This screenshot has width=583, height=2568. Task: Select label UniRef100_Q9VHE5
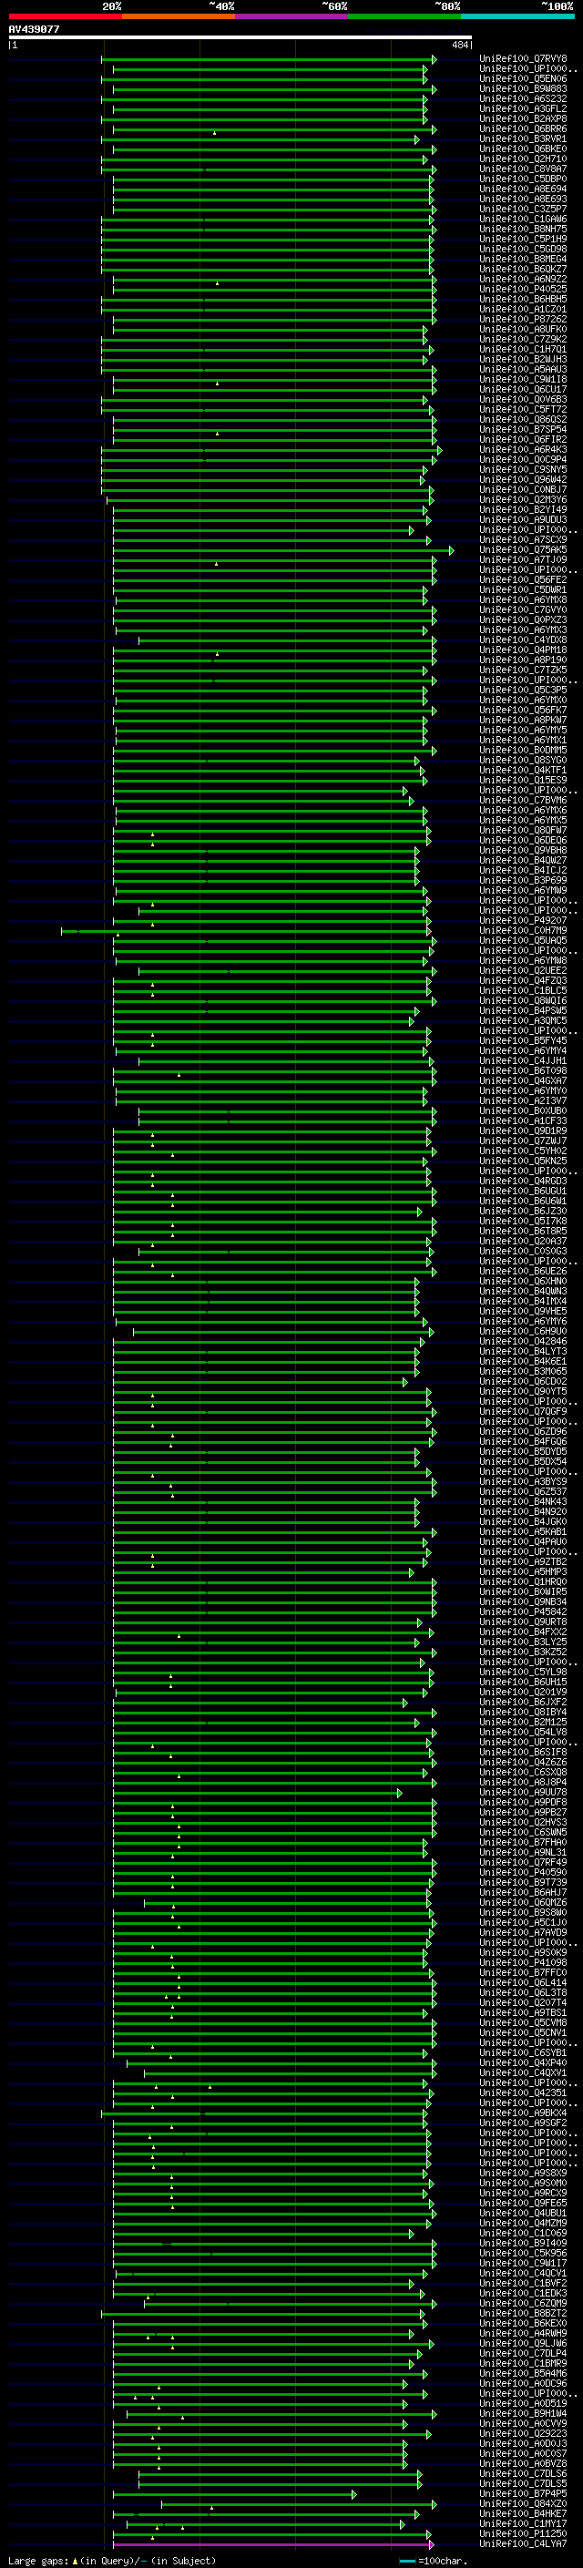(523, 1311)
